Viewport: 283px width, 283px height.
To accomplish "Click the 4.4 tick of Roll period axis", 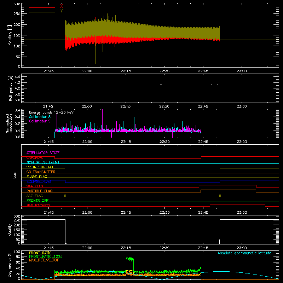I will tap(17, 77).
